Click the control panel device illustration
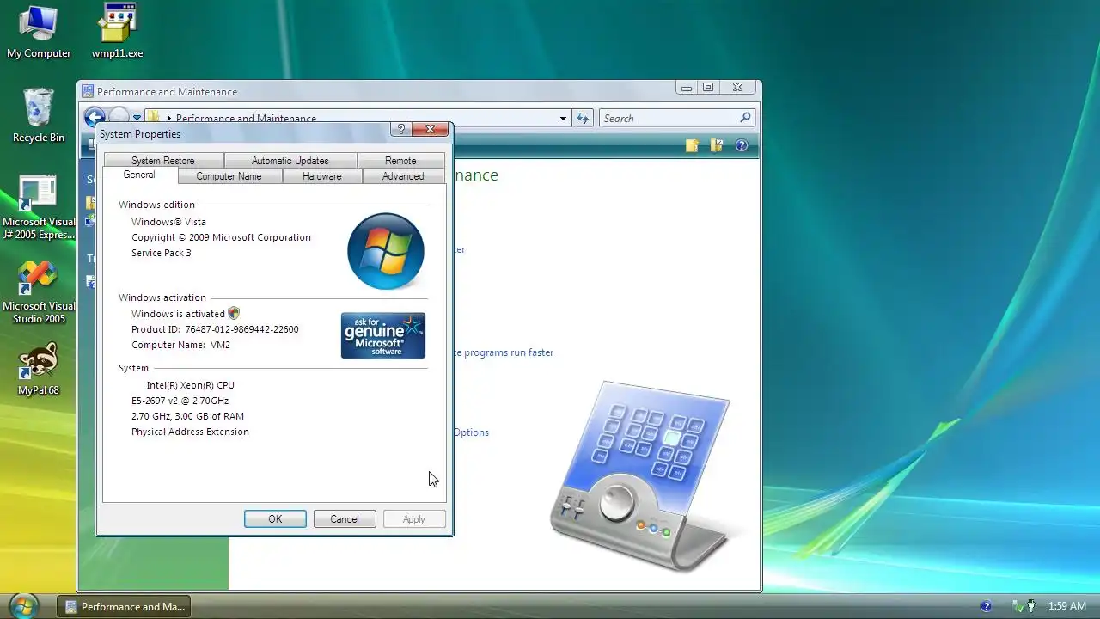The image size is (1100, 619). 640,475
